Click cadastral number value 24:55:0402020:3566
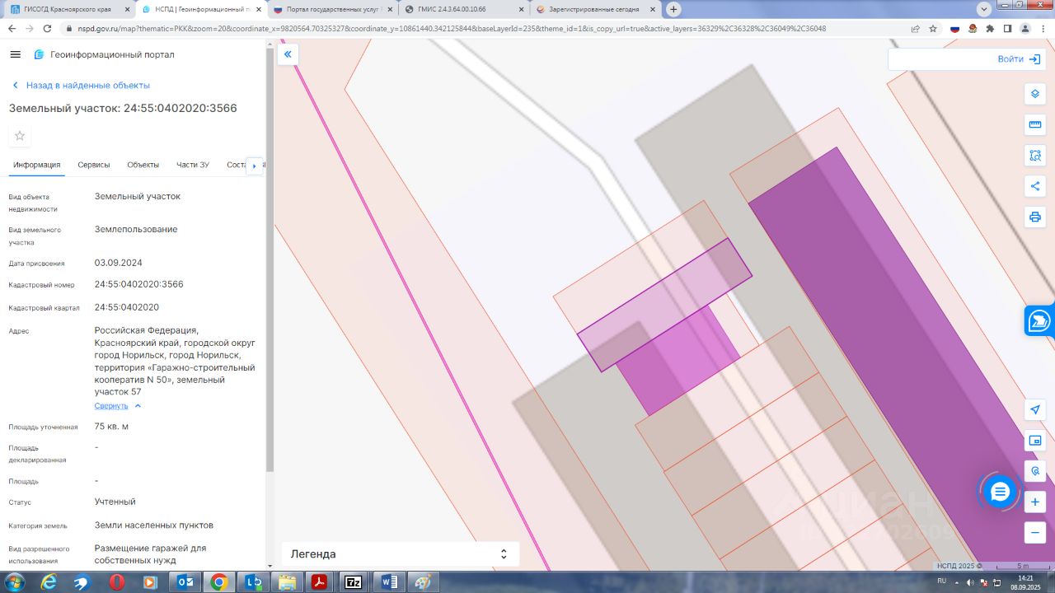This screenshot has width=1055, height=593. click(x=139, y=284)
